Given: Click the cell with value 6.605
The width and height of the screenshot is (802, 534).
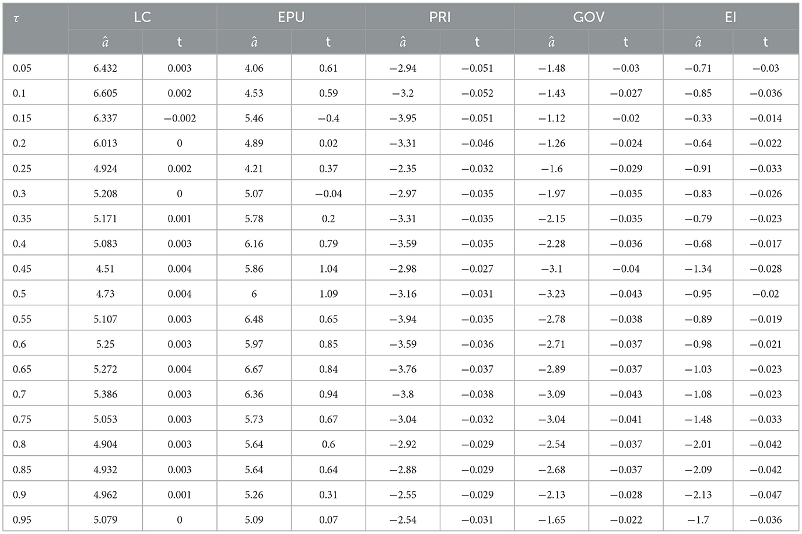Looking at the screenshot, I should coord(105,93).
